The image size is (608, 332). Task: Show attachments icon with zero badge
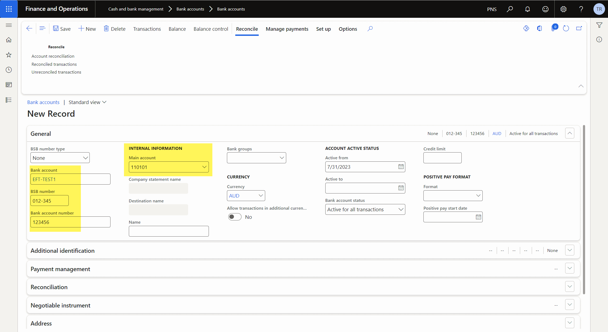554,28
